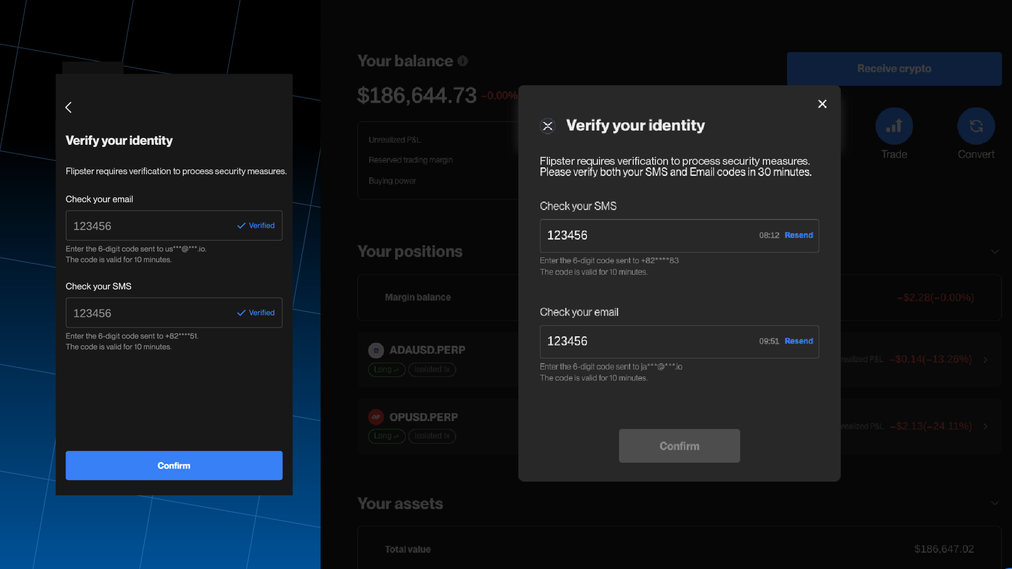Screen dimensions: 1012x569
Task: Open the Trade icon in the background page
Action: click(x=894, y=126)
